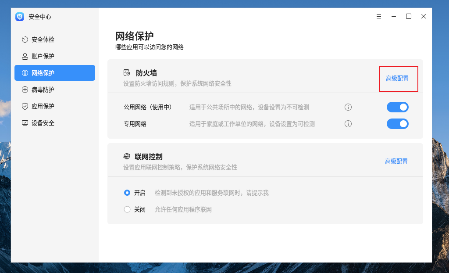449x273 pixels.
Task: Click the 联网控制 globe icon
Action: tap(127, 156)
